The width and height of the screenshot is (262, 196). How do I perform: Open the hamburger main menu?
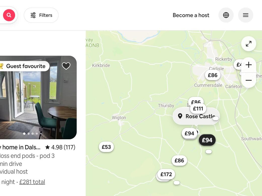click(x=245, y=15)
